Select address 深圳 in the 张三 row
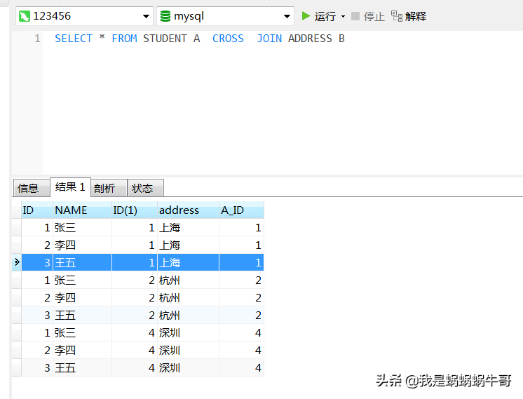 click(188, 332)
